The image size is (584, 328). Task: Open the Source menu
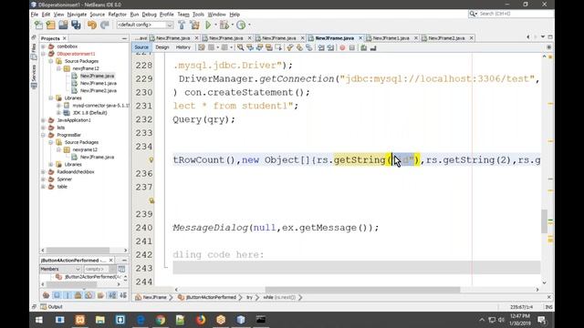[98, 15]
